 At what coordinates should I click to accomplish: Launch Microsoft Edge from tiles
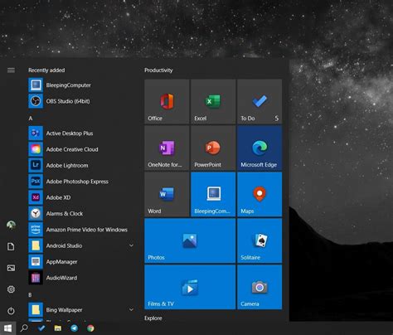point(260,148)
